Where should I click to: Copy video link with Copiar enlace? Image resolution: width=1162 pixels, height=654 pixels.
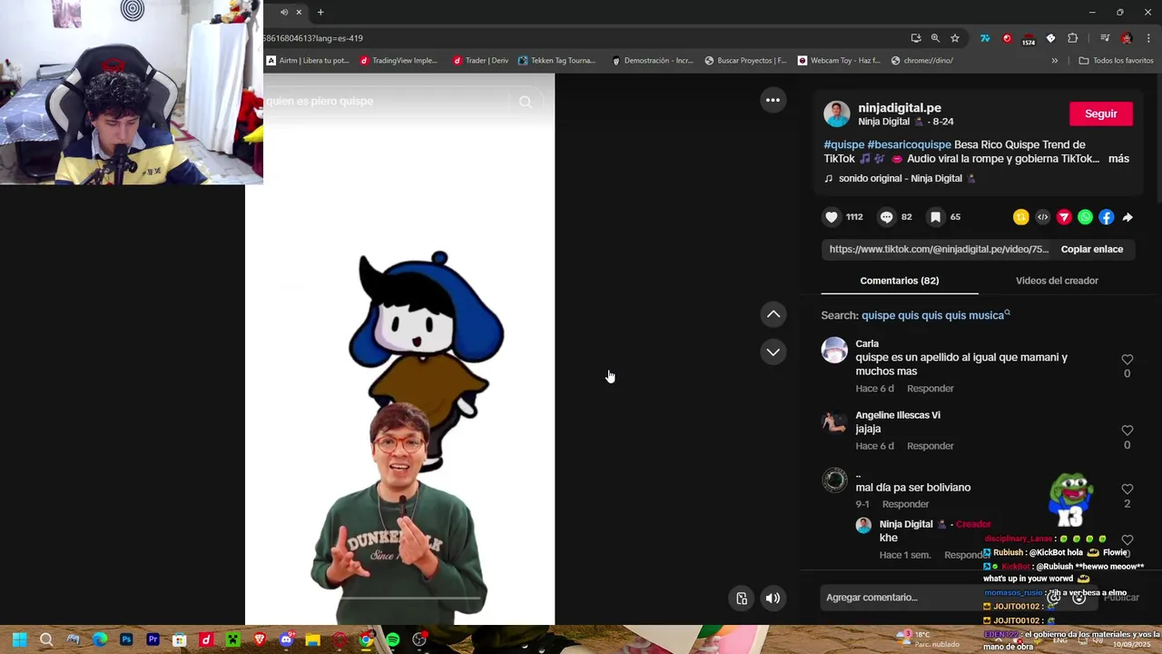1092,249
